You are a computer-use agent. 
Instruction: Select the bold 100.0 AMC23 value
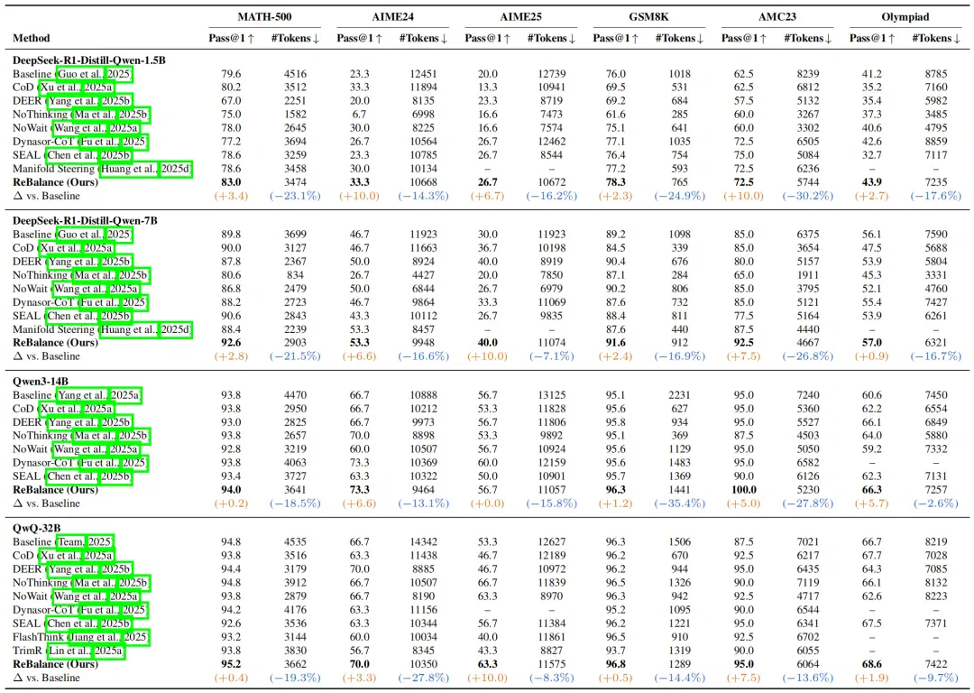coord(743,490)
